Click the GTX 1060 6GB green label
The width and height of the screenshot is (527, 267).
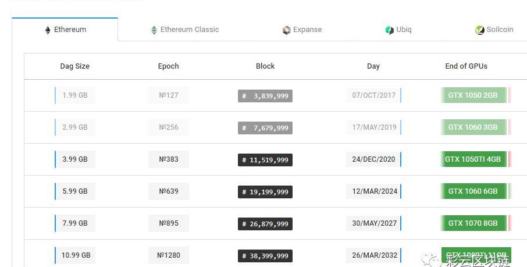click(x=473, y=191)
